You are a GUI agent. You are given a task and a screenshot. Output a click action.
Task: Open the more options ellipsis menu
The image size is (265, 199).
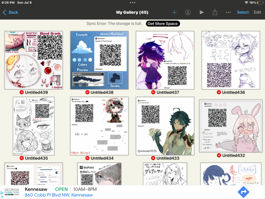(x=228, y=12)
